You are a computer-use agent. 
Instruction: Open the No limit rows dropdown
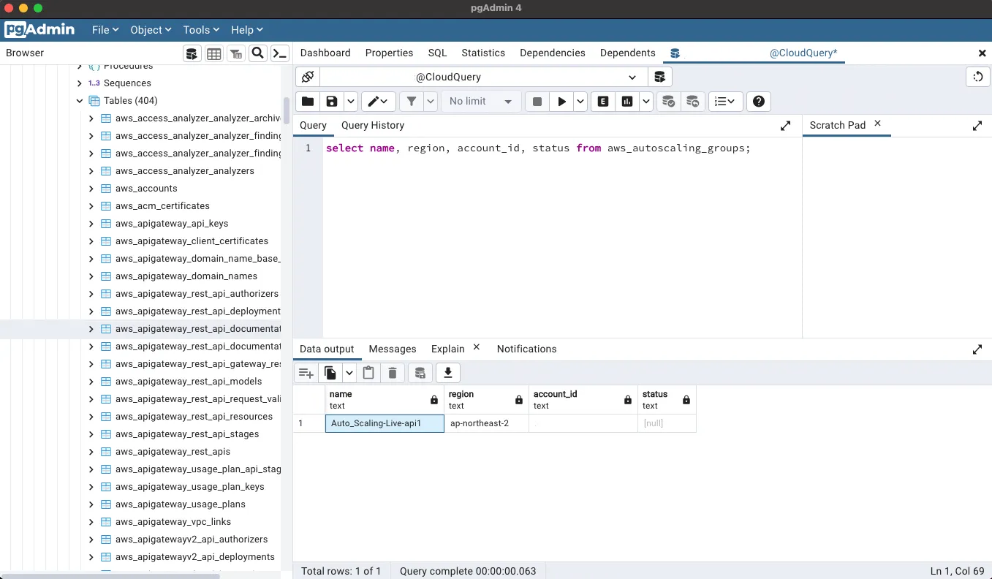coord(480,102)
